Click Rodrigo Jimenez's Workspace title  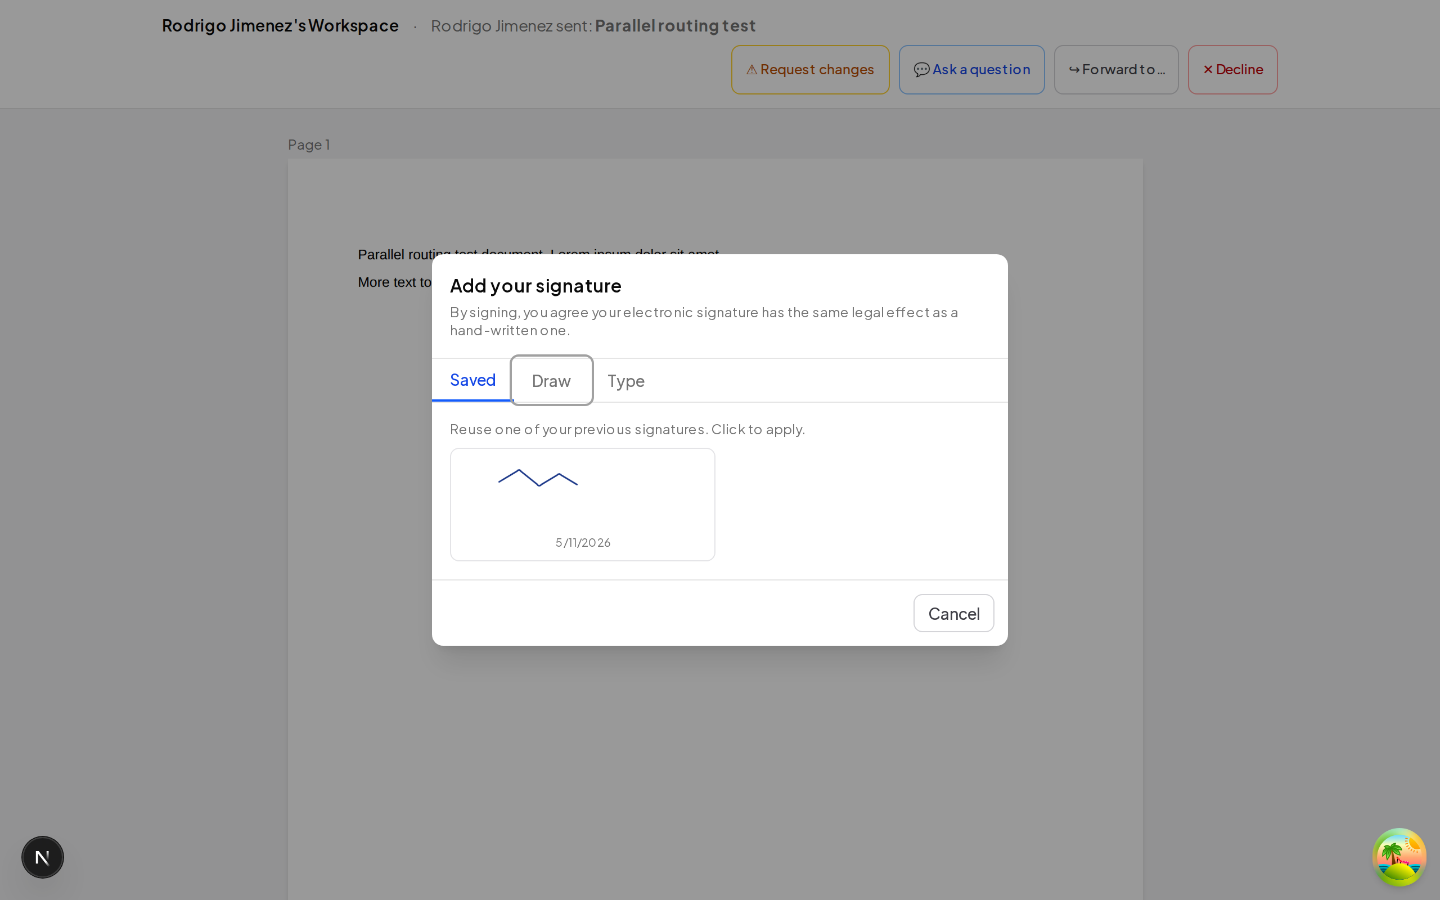[280, 26]
